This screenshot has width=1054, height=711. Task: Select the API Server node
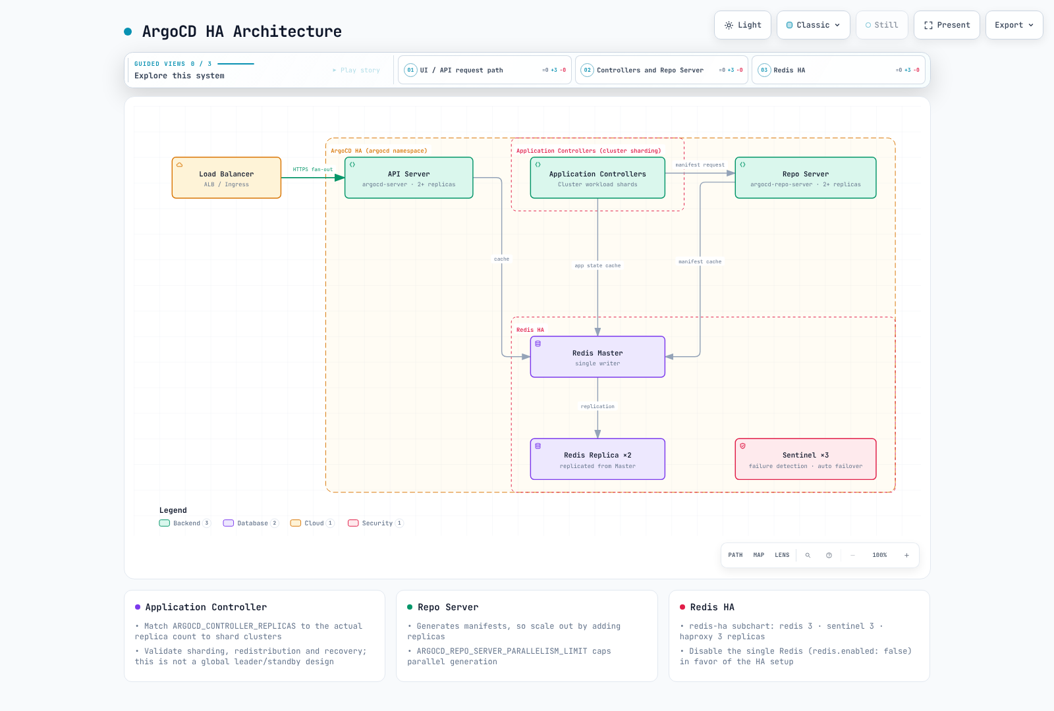[409, 178]
